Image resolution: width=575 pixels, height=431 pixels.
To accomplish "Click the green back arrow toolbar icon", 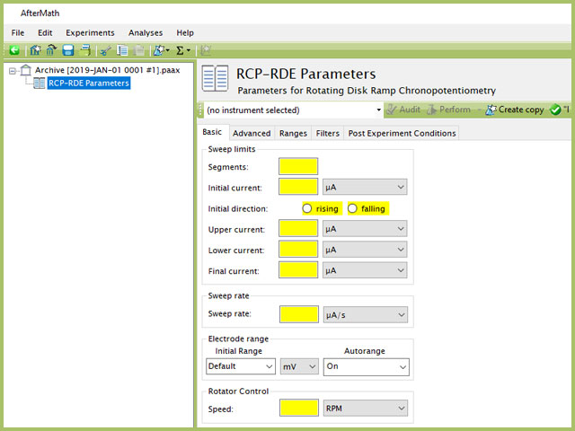I will click(x=14, y=50).
